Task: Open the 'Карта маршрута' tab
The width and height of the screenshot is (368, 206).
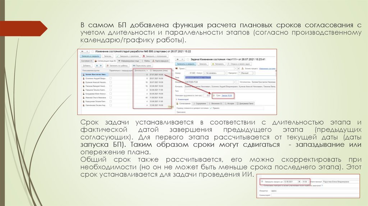Action: click(161, 61)
